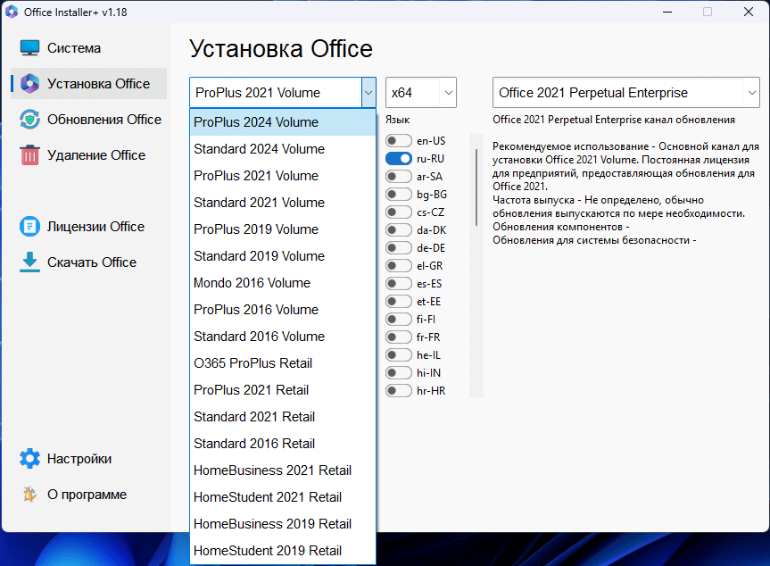This screenshot has width=770, height=566.
Task: Click the Скачать Office download arrow icon
Action: click(30, 262)
